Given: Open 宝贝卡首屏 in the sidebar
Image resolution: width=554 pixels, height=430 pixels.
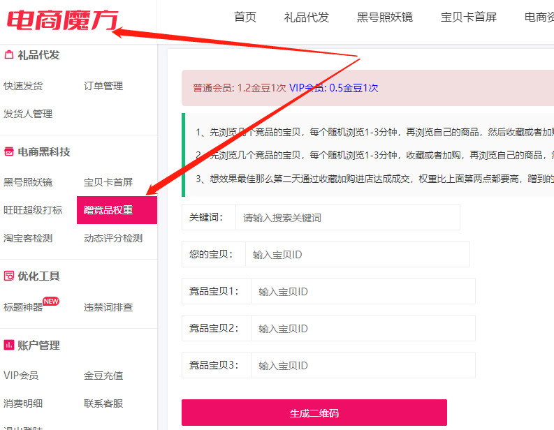Looking at the screenshot, I should point(108,182).
